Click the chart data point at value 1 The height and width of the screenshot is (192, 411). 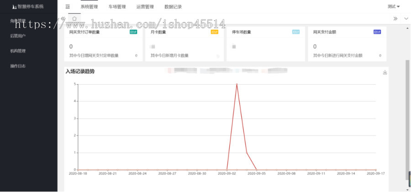tap(247, 153)
